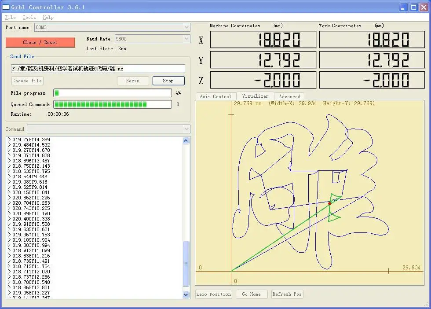This screenshot has width=431, height=309.
Task: Minimize the Grbl Controller window
Action: (x=403, y=7)
